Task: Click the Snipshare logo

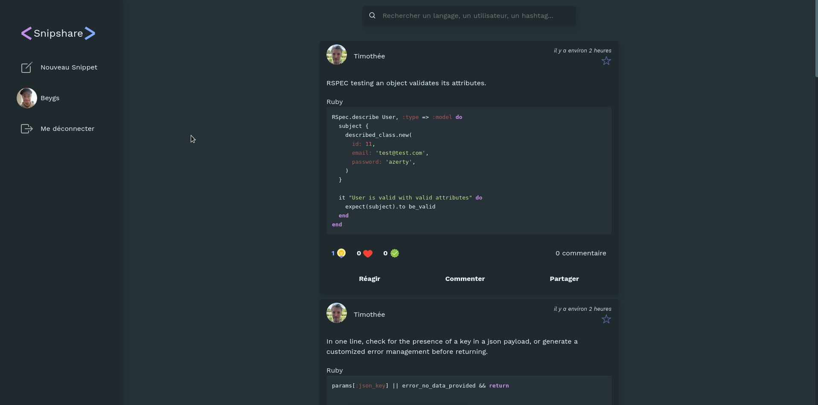Action: point(58,33)
